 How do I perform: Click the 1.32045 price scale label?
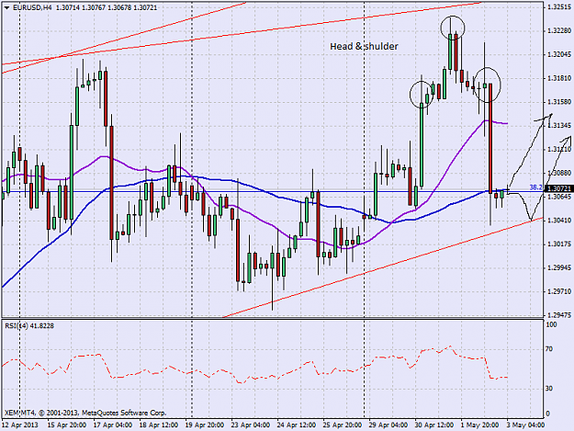point(559,54)
